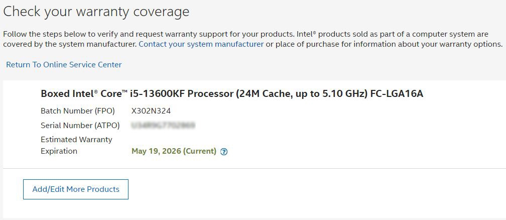Click the Check your warranty coverage heading

[96, 12]
